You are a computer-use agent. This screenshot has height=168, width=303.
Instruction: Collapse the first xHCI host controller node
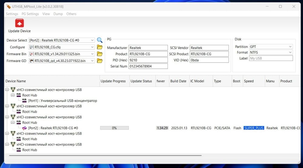[7, 90]
